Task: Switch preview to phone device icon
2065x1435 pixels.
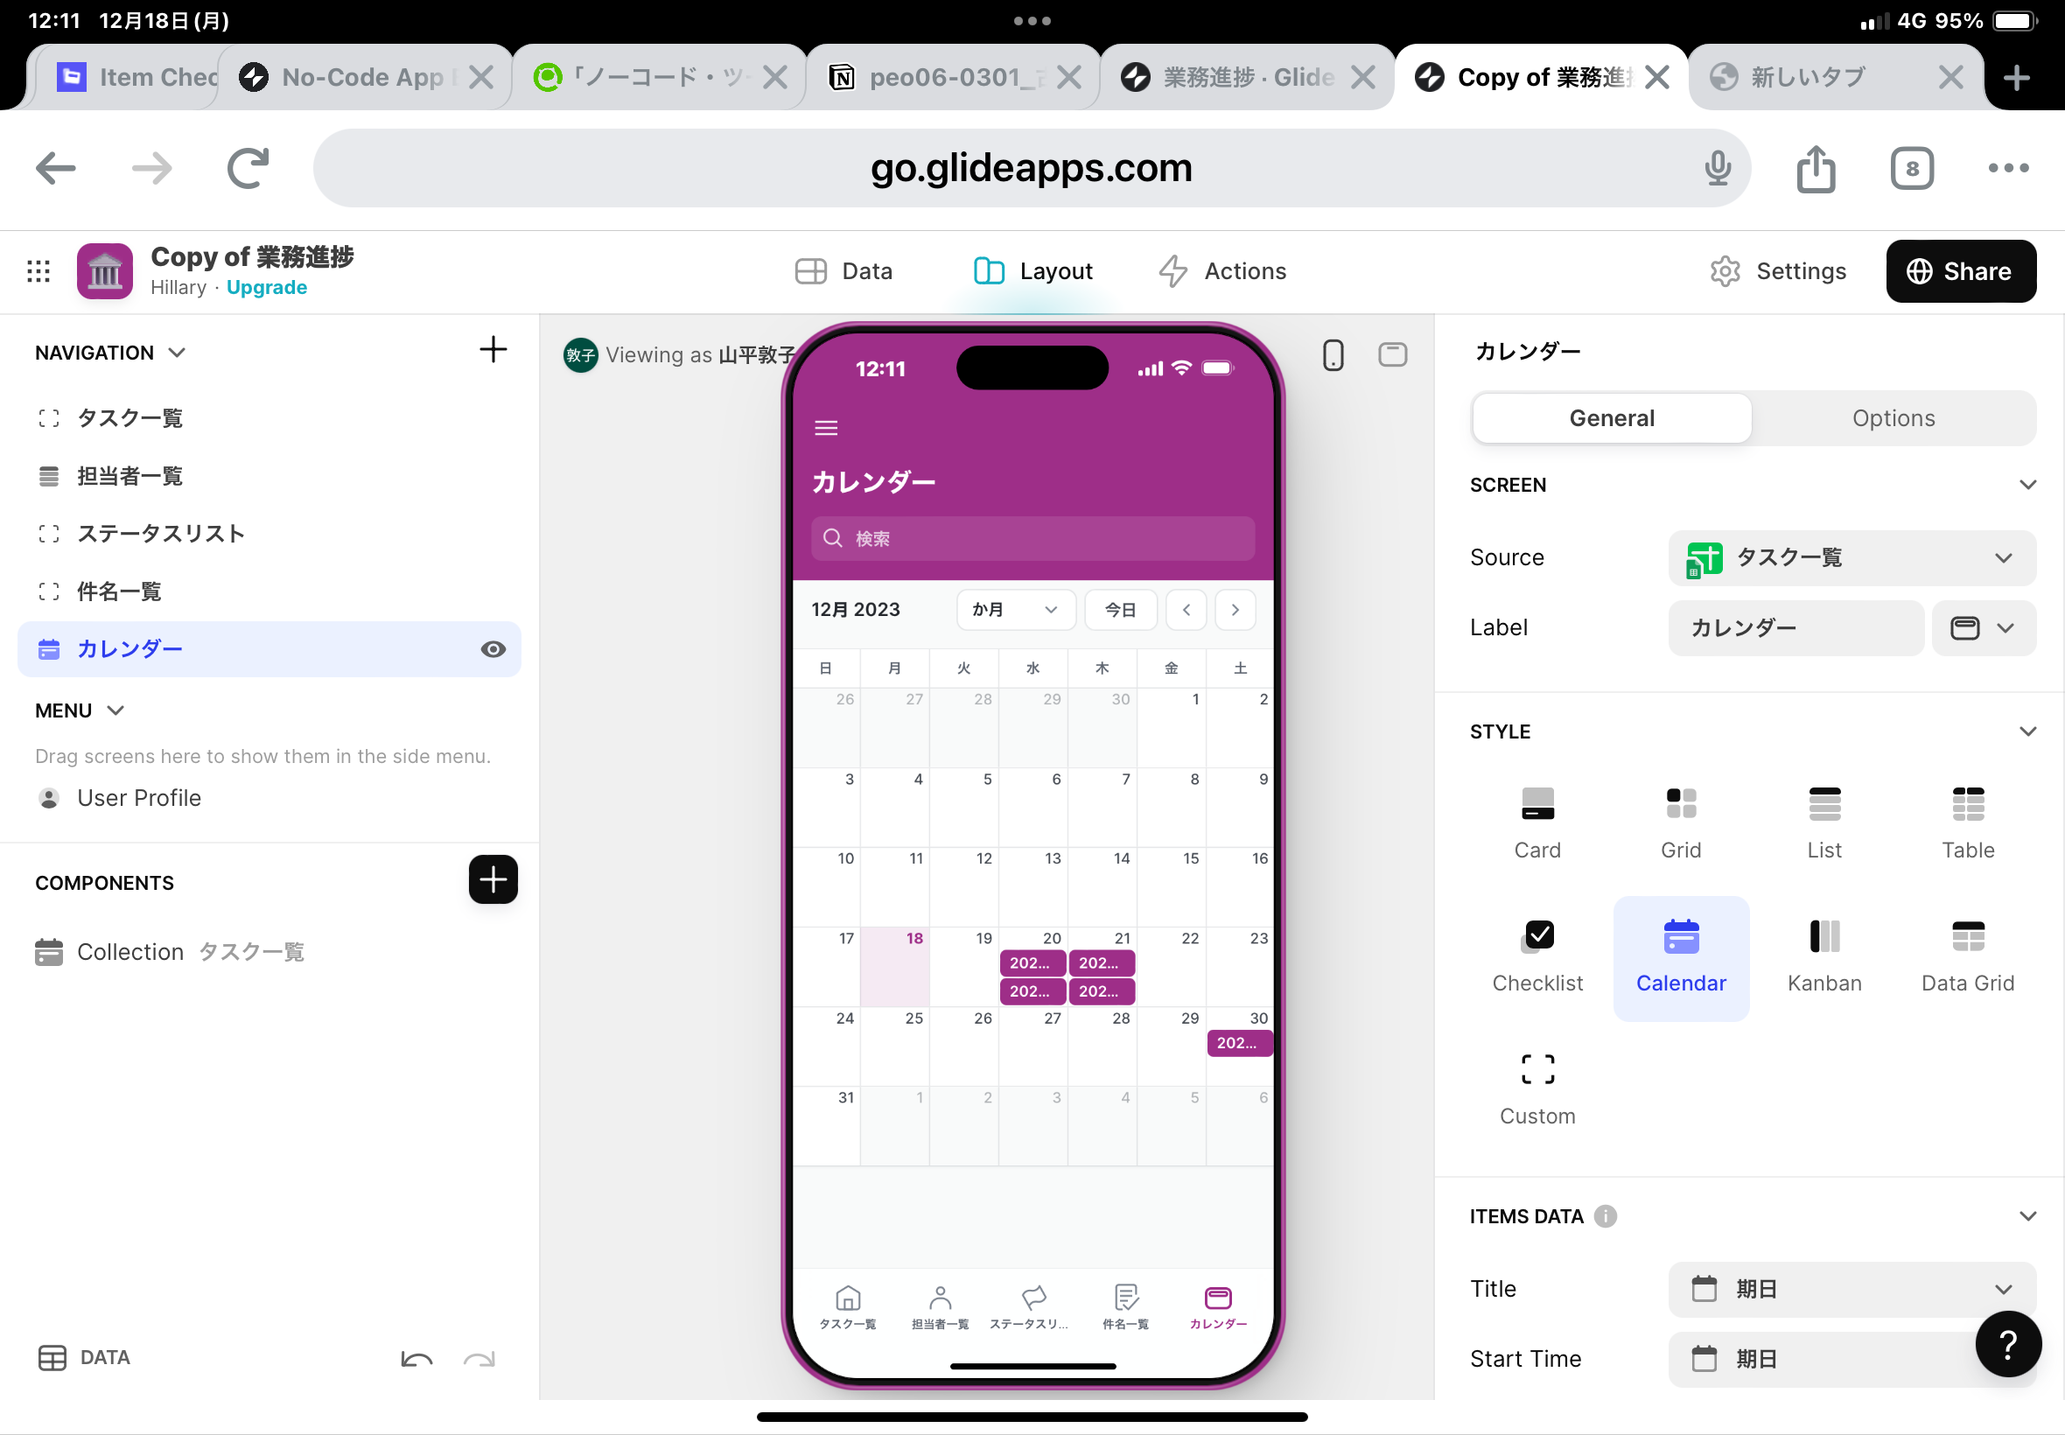Action: [1333, 355]
